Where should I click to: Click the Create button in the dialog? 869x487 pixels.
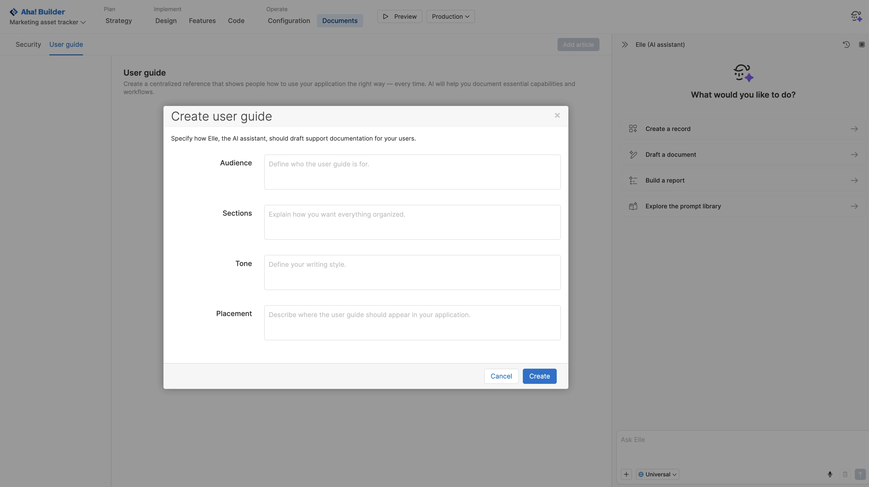[x=539, y=376]
